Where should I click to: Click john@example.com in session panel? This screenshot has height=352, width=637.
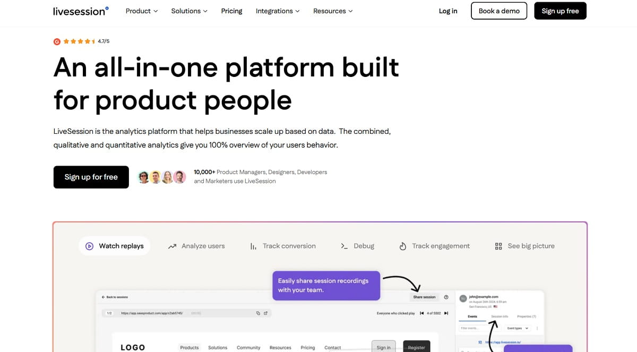483,297
